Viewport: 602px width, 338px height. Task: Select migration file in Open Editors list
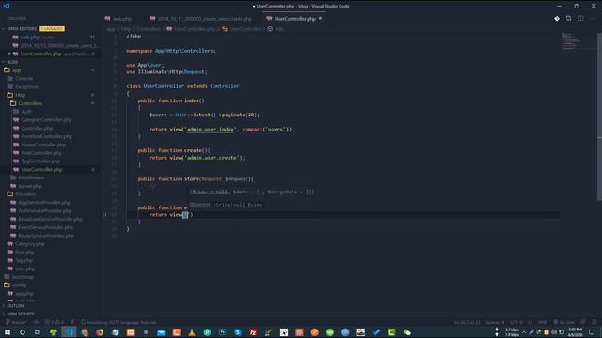55,46
